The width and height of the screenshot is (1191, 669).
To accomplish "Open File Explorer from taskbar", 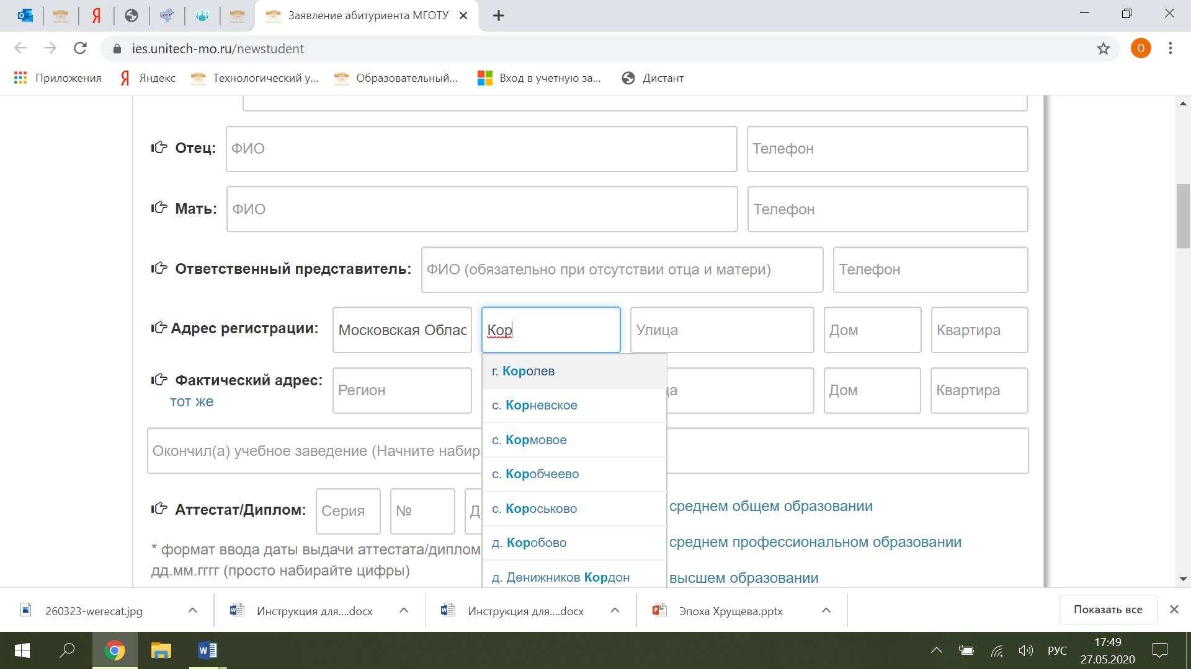I will click(161, 650).
